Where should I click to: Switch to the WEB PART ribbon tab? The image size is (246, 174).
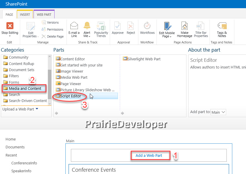pyautogui.click(x=44, y=15)
